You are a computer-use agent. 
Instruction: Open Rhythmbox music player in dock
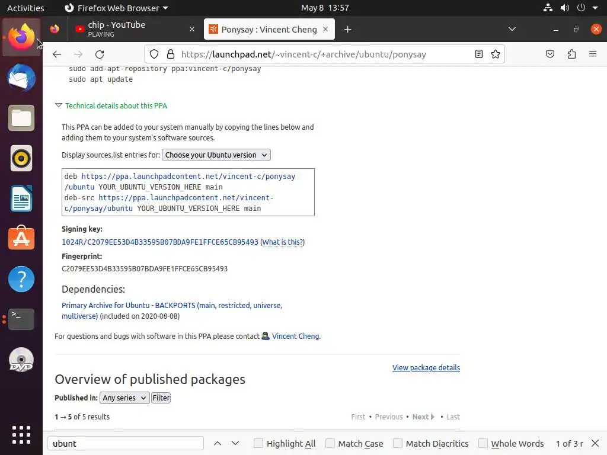point(21,158)
